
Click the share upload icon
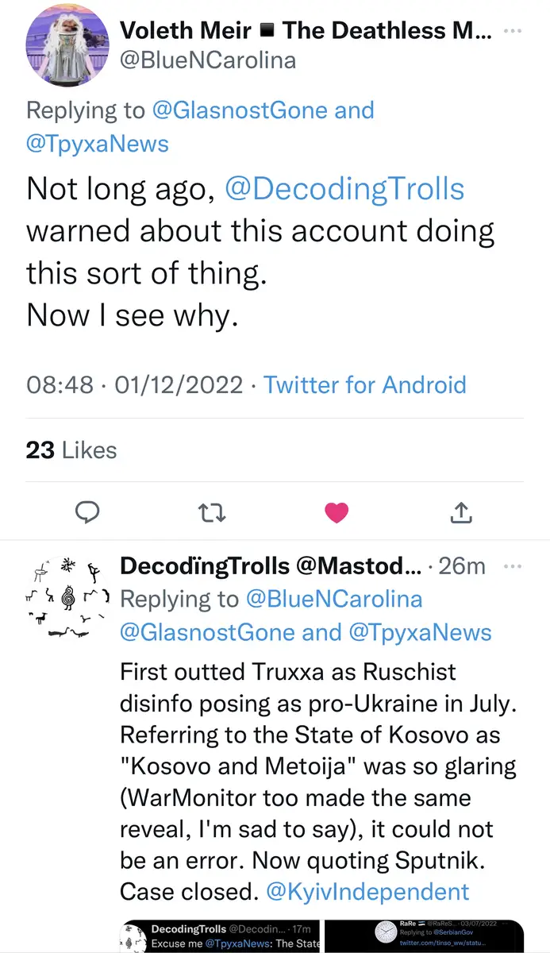click(461, 513)
